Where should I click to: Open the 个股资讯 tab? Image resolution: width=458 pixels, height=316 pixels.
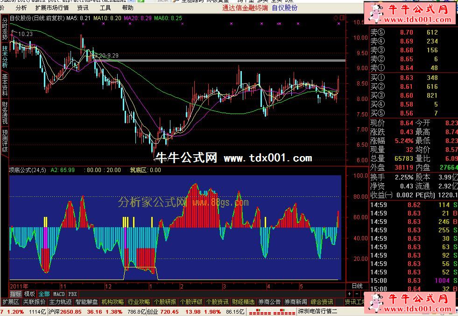tap(217, 302)
